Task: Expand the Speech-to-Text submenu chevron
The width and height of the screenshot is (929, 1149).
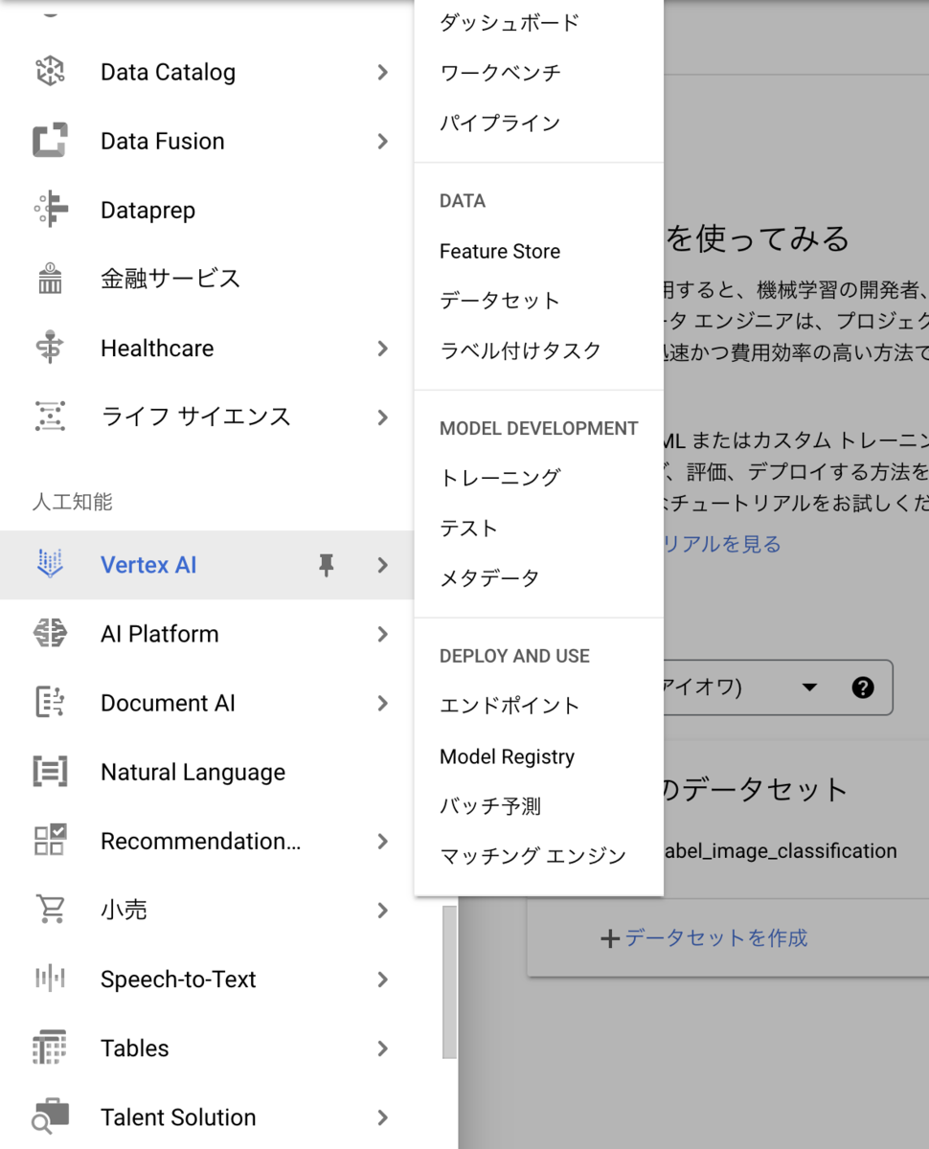Action: point(382,979)
